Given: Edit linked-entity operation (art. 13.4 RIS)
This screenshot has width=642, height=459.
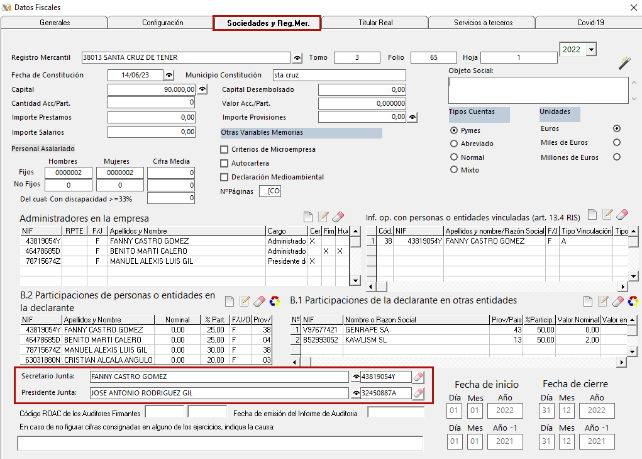Looking at the screenshot, I should [607, 214].
